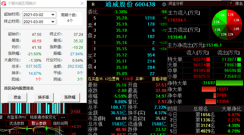
Task: Open the 指标说明 tab
Action: pos(60,123)
